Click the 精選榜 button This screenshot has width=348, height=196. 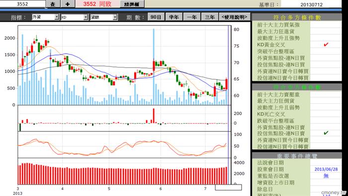point(132,4)
